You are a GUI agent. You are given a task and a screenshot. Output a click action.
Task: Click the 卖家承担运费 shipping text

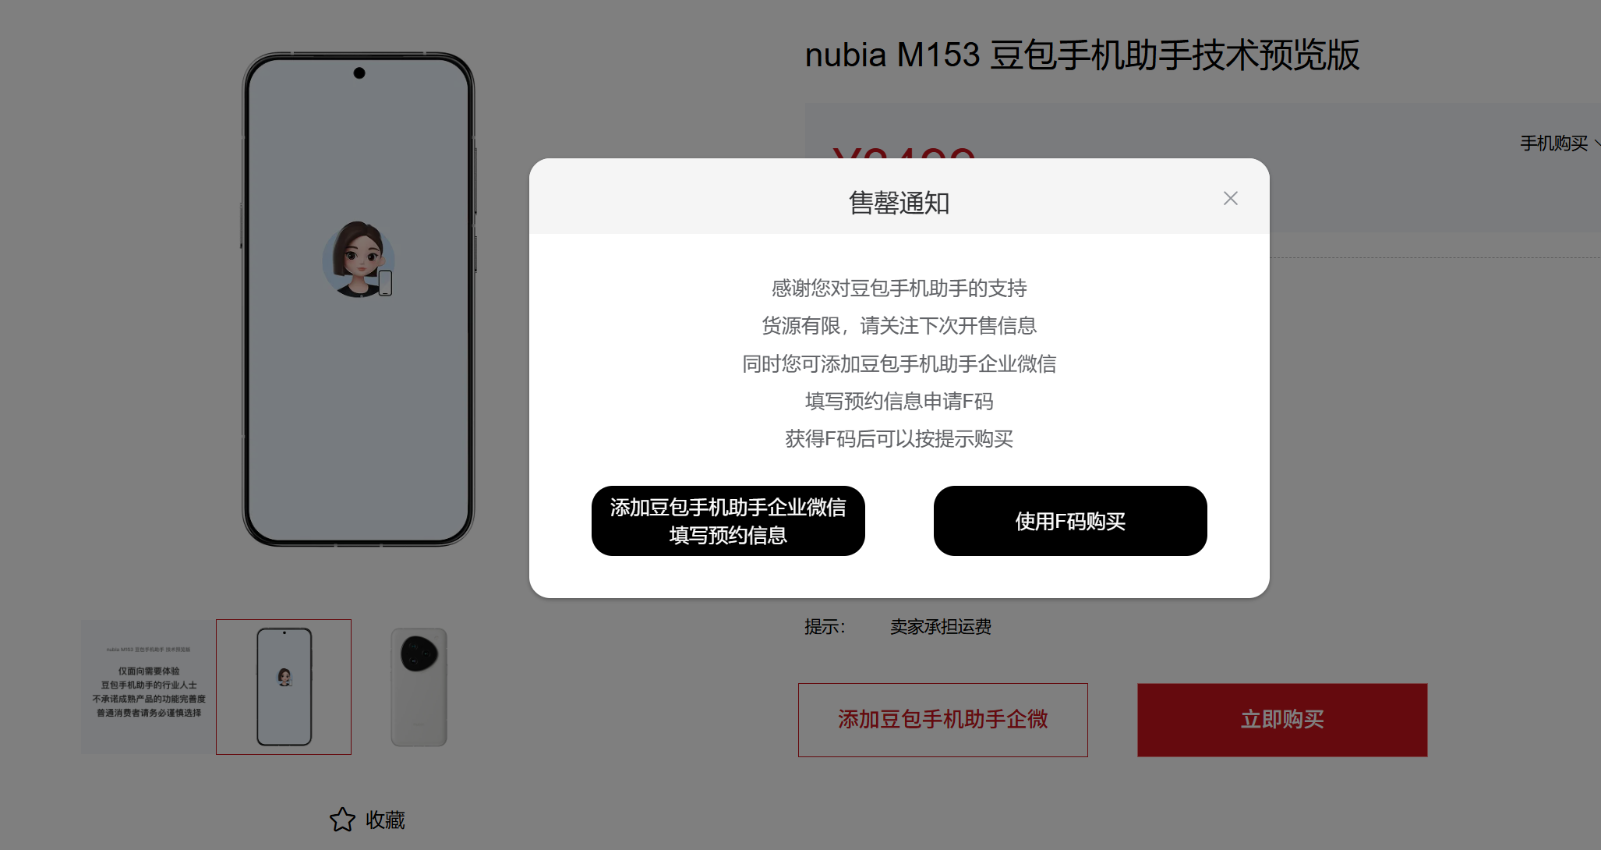(x=941, y=627)
